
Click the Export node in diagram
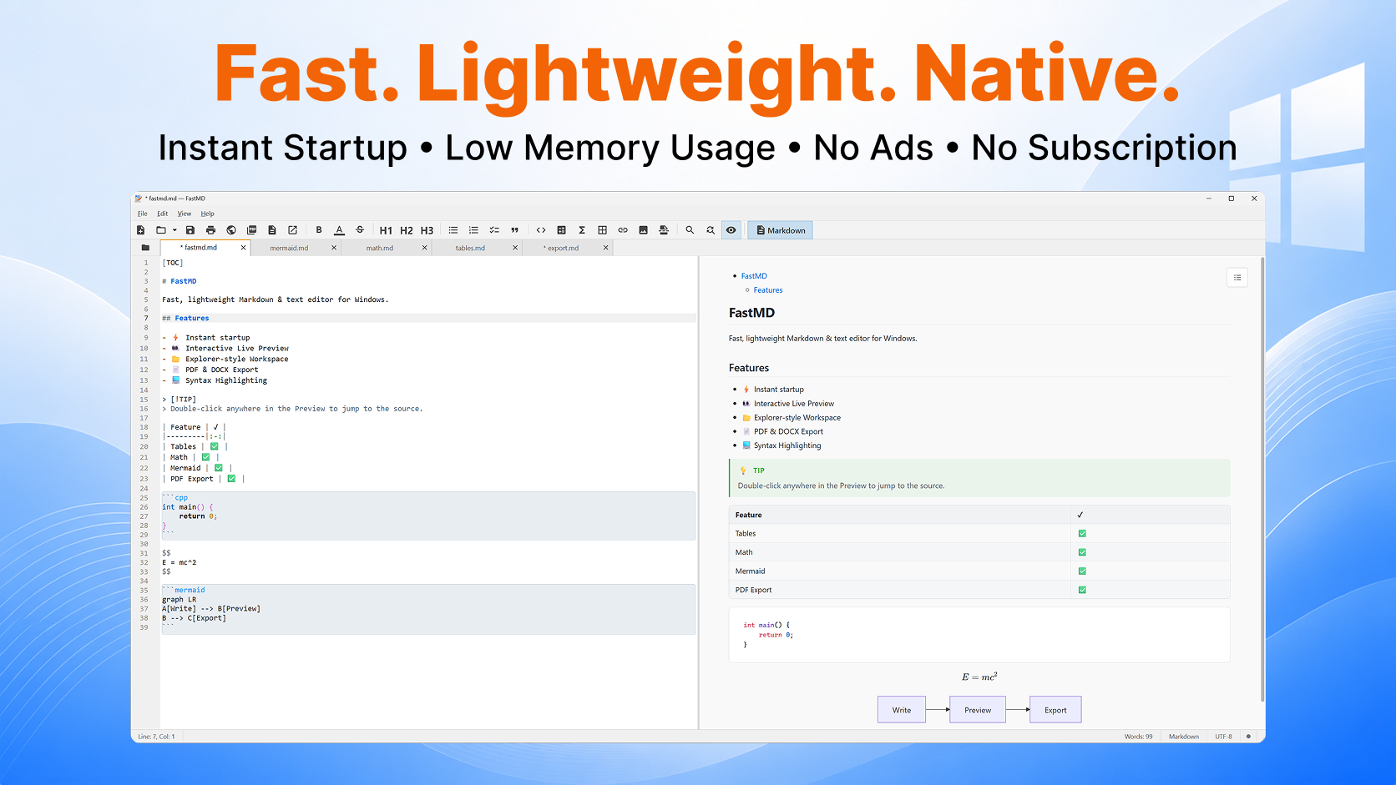pos(1055,710)
